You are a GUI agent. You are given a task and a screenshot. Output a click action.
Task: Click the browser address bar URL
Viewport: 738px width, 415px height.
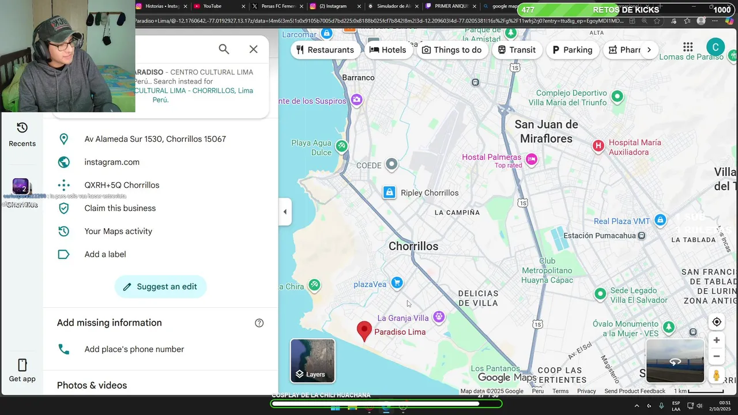point(379,21)
